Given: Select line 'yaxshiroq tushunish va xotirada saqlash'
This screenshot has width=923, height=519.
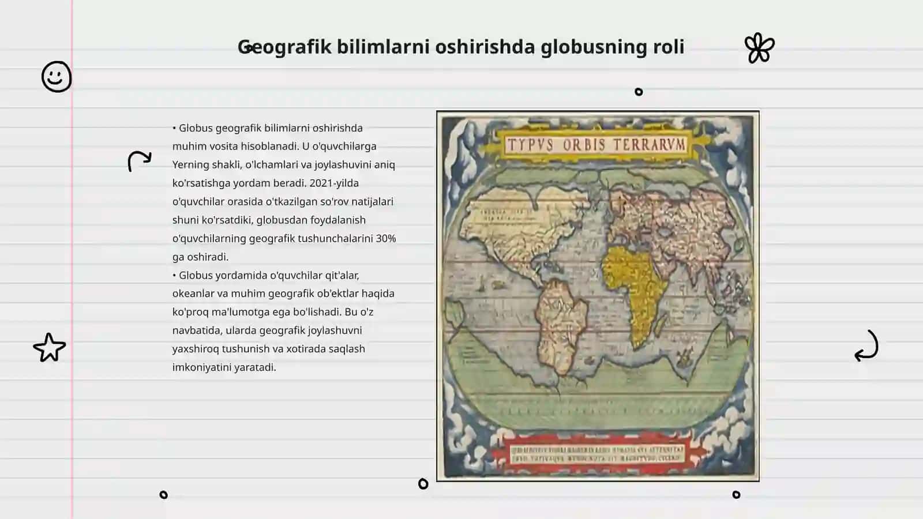Looking at the screenshot, I should [269, 349].
